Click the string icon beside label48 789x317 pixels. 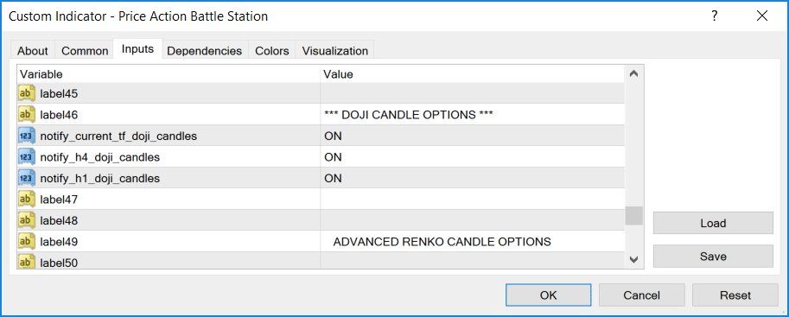tap(27, 220)
